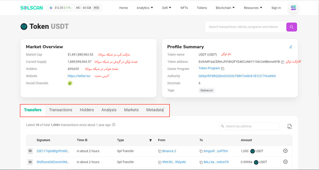Screen dimensions: 319x170
Task: Open the Type column filter
Action: coord(151,140)
